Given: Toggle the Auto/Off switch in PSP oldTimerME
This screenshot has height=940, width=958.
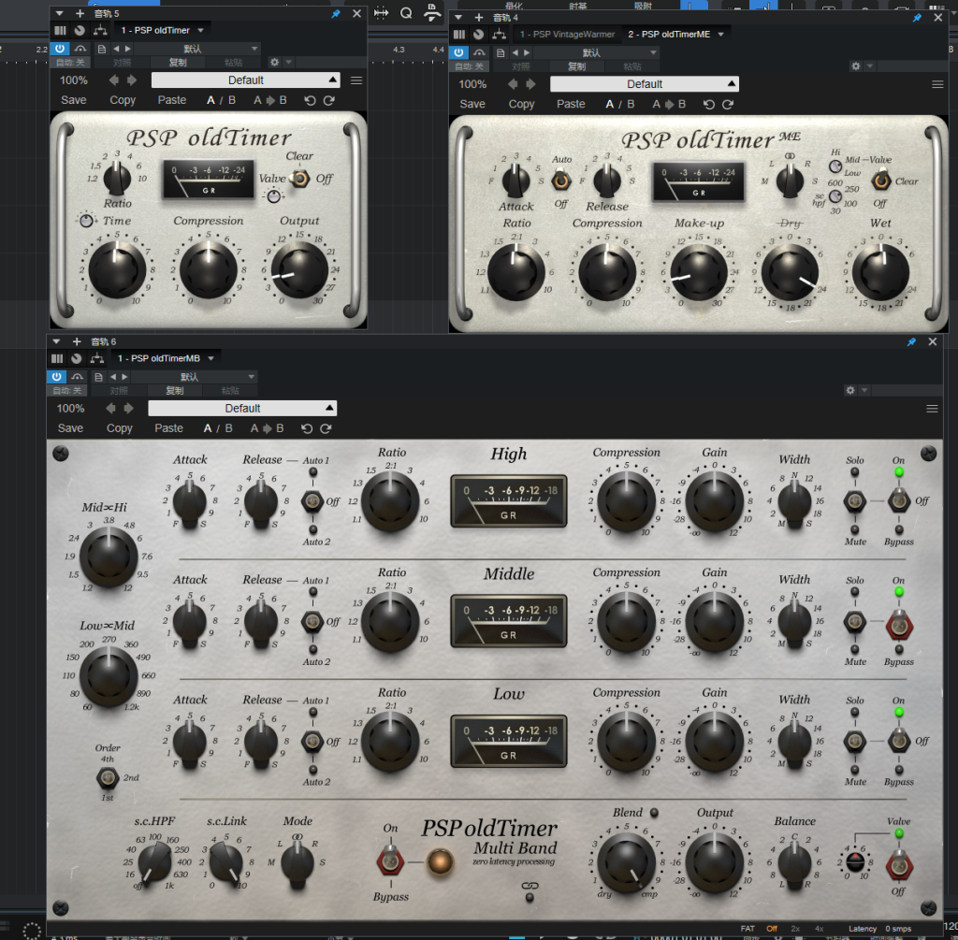Looking at the screenshot, I should (561, 181).
